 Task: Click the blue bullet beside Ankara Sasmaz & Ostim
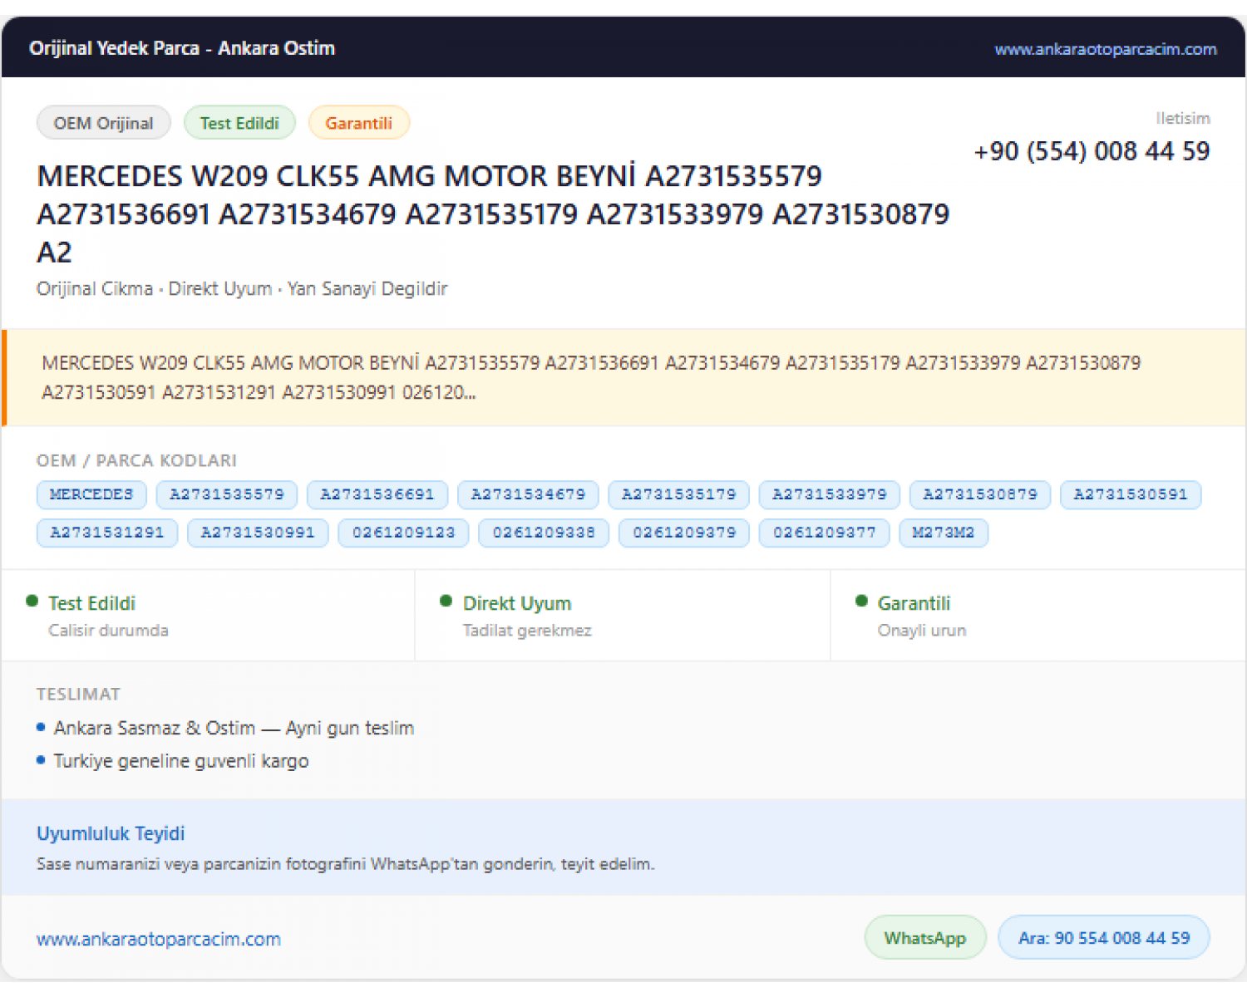tap(41, 727)
